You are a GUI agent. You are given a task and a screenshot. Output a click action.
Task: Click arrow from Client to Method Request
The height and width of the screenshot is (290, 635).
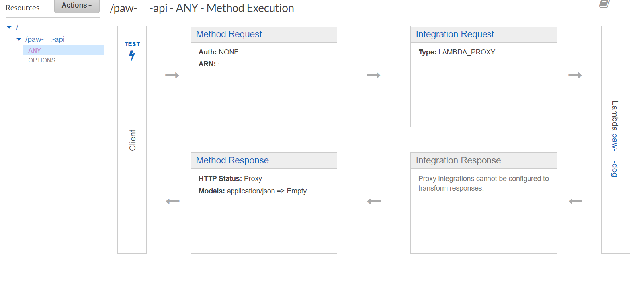click(x=172, y=75)
